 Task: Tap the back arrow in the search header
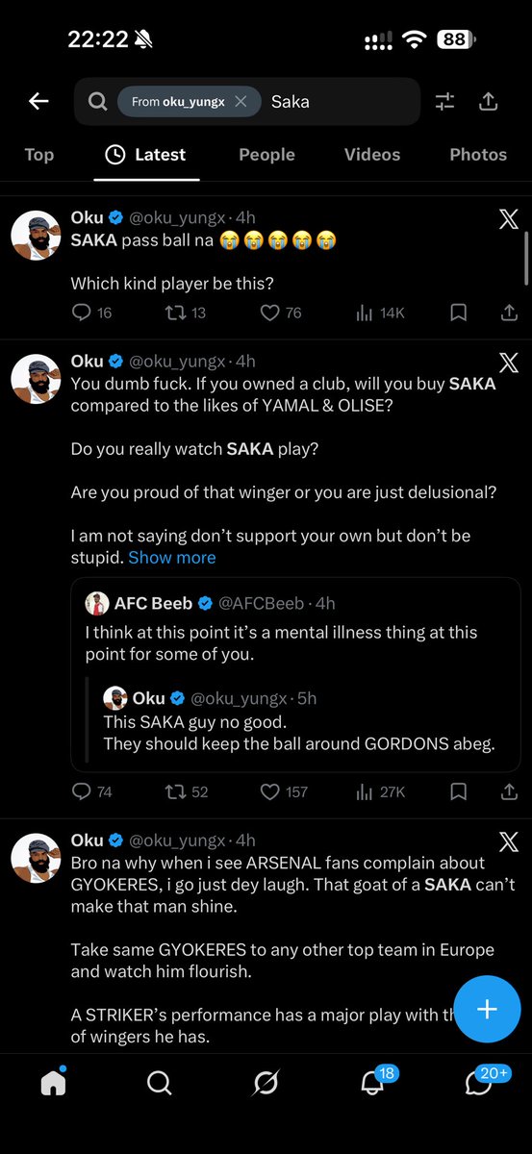click(38, 101)
